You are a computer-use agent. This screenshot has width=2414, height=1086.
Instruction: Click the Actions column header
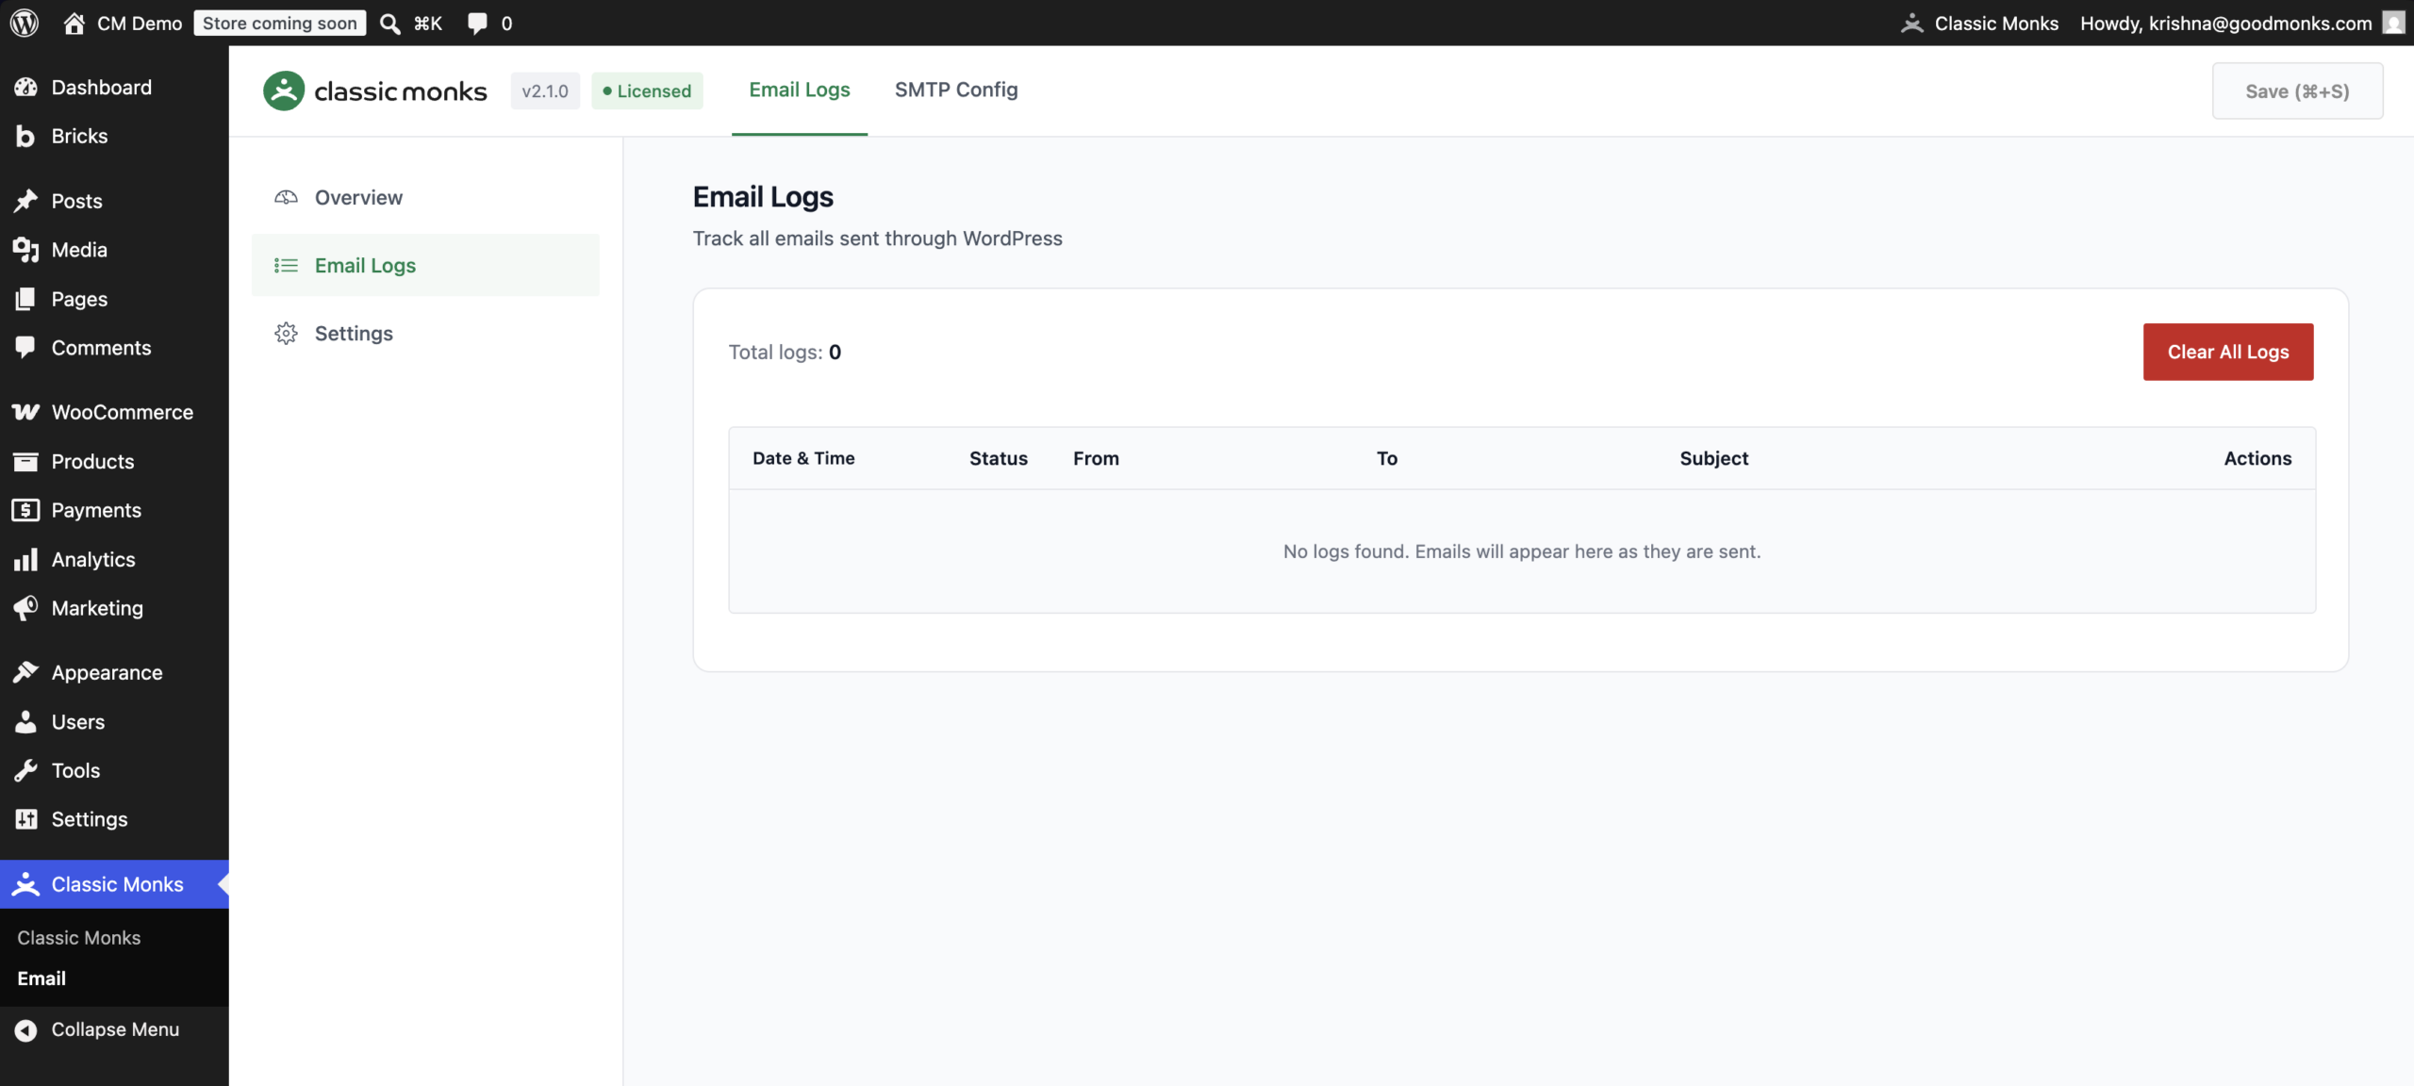click(2257, 458)
